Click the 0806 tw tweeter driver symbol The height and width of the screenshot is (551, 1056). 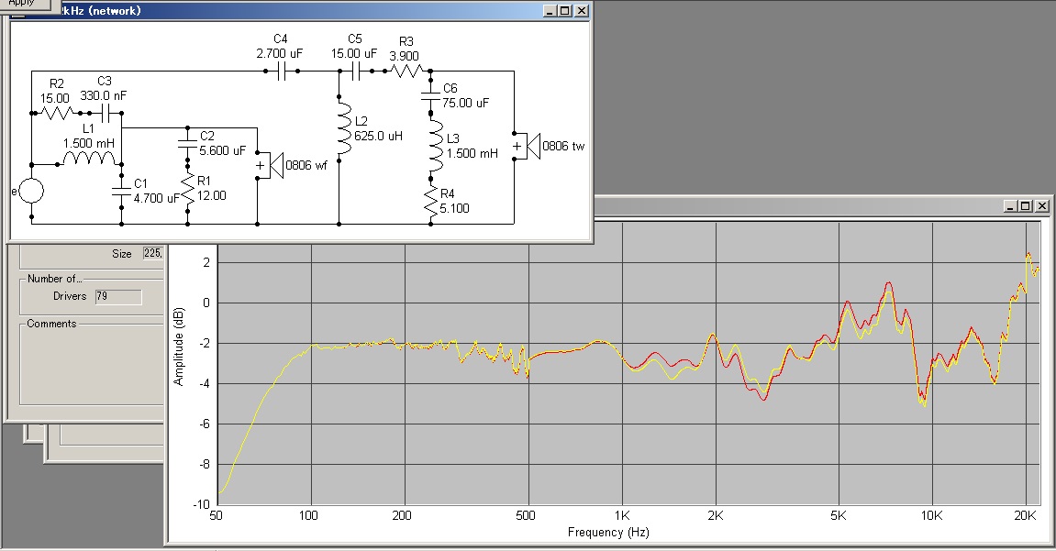point(527,146)
